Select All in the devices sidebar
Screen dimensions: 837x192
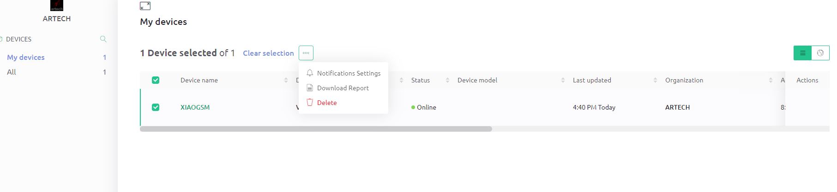pos(12,72)
